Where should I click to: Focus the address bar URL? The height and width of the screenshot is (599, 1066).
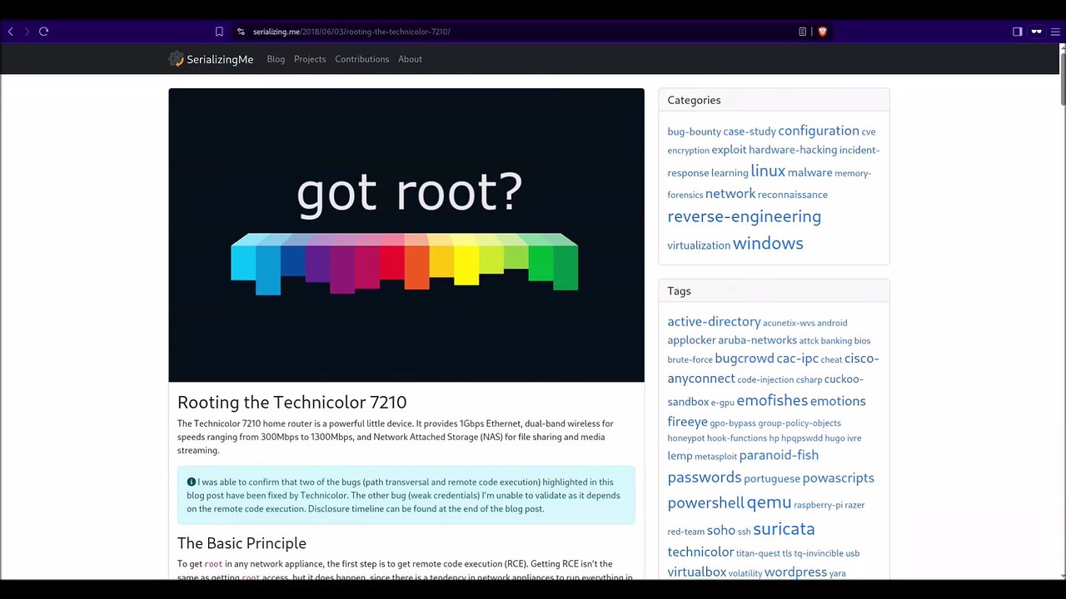351,32
